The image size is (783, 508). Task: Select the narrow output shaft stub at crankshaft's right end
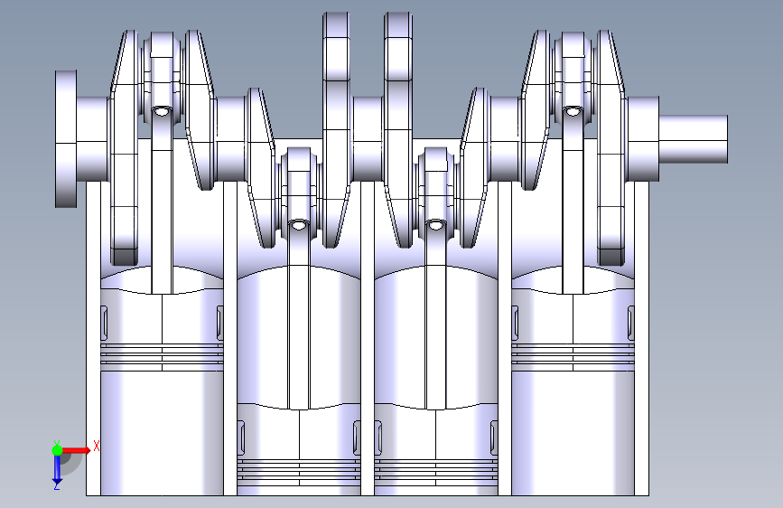pyautogui.click(x=693, y=138)
